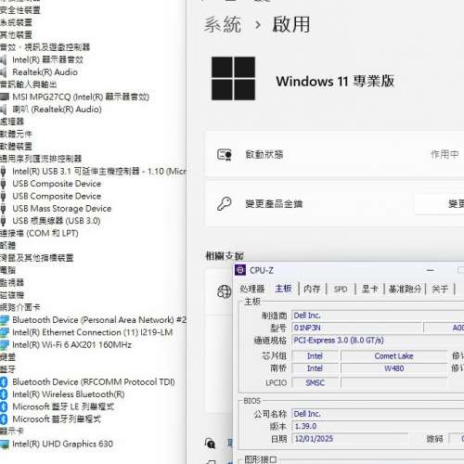Expand the 鍵盤 category
Image resolution: width=464 pixels, height=464 pixels.
(x=7, y=356)
